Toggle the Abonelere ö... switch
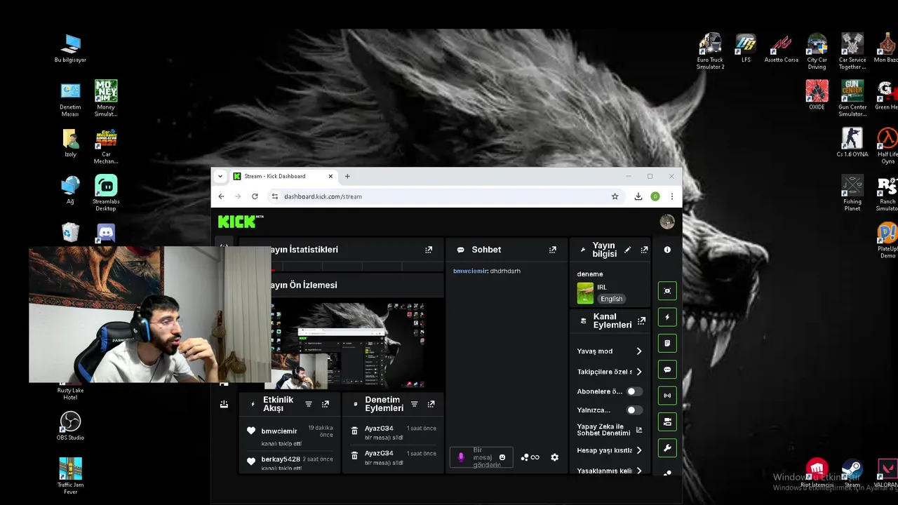The width and height of the screenshot is (898, 505). coord(634,391)
